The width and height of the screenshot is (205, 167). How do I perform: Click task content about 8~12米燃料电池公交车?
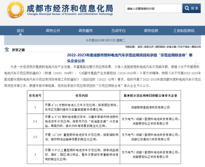[x=82, y=107]
